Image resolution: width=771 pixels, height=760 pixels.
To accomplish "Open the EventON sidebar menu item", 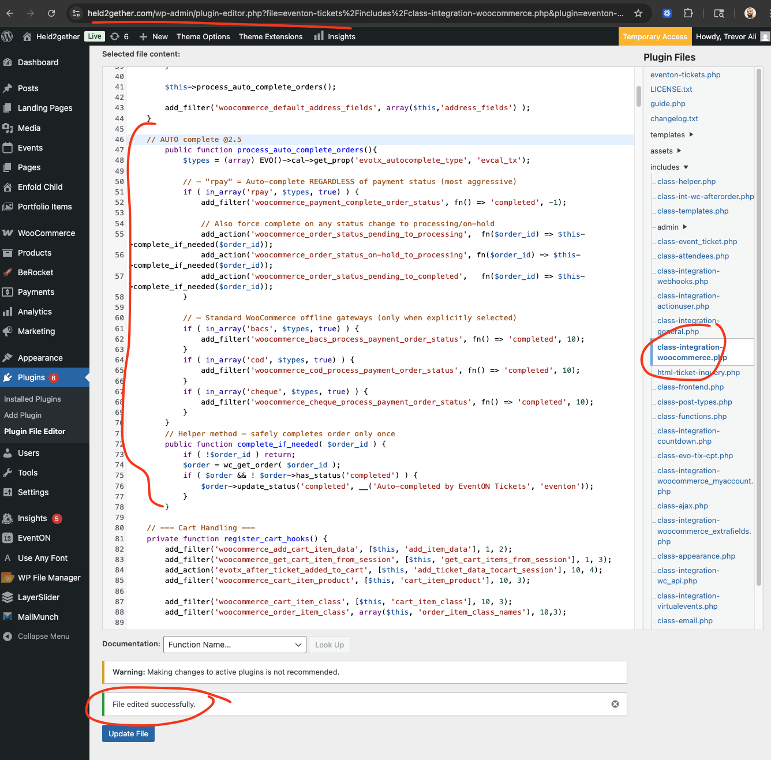I will tap(34, 538).
